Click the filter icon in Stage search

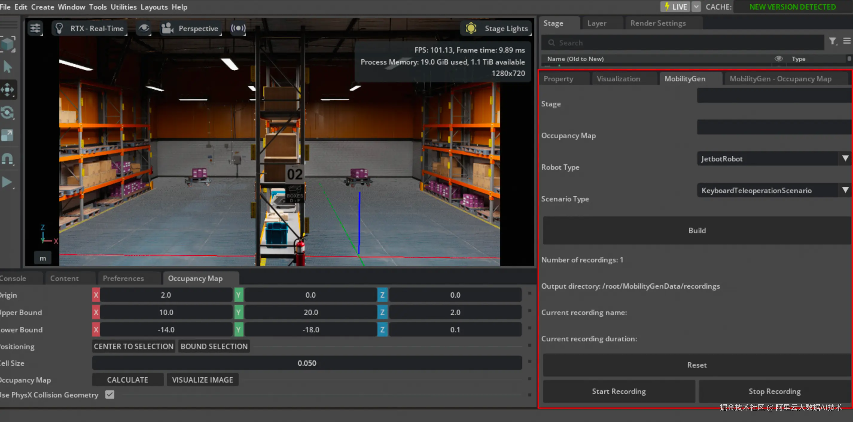pyautogui.click(x=832, y=41)
